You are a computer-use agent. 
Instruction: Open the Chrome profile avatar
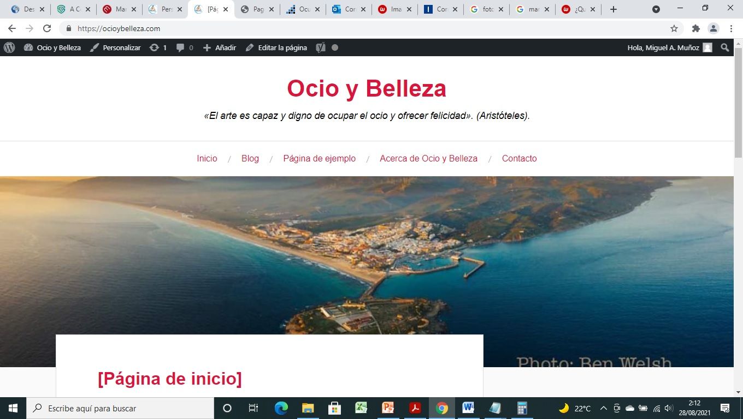(713, 28)
